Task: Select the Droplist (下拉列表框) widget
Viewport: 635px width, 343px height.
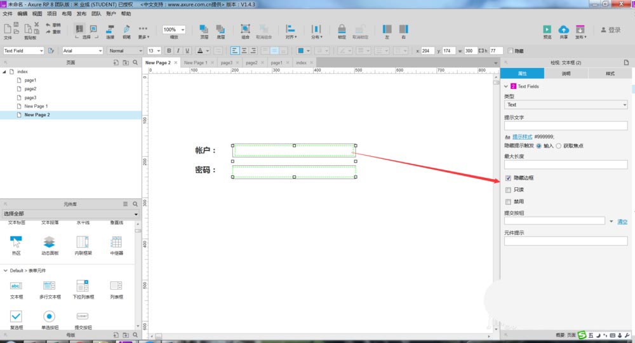Action: pos(83,289)
